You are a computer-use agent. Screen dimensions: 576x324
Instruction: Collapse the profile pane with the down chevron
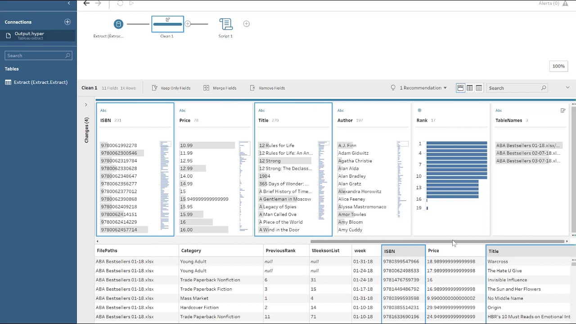[567, 88]
